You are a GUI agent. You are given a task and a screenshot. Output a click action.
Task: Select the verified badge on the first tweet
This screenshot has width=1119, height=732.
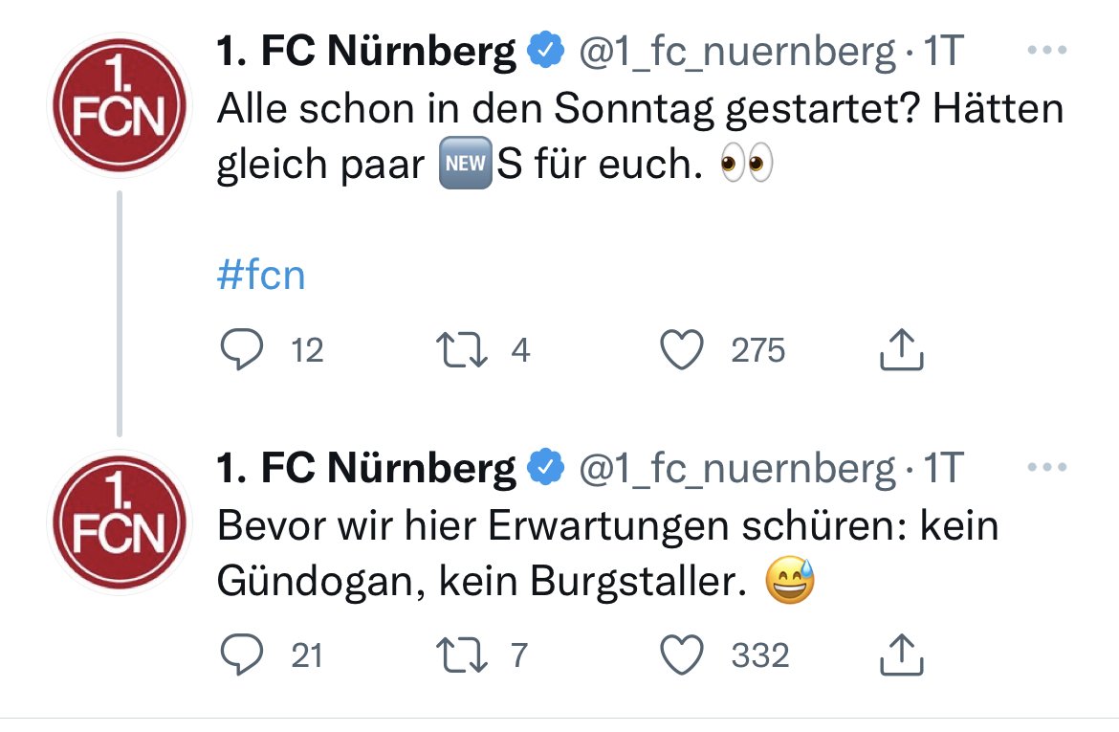pyautogui.click(x=546, y=50)
